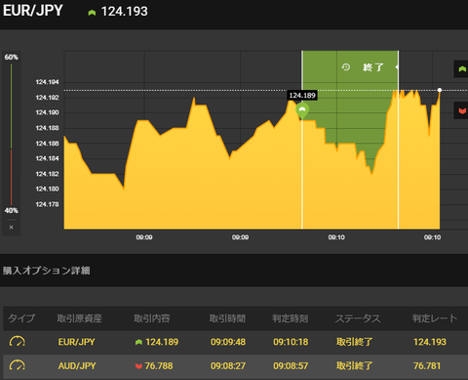
Task: Click the タイプ column header
Action: tap(21, 318)
